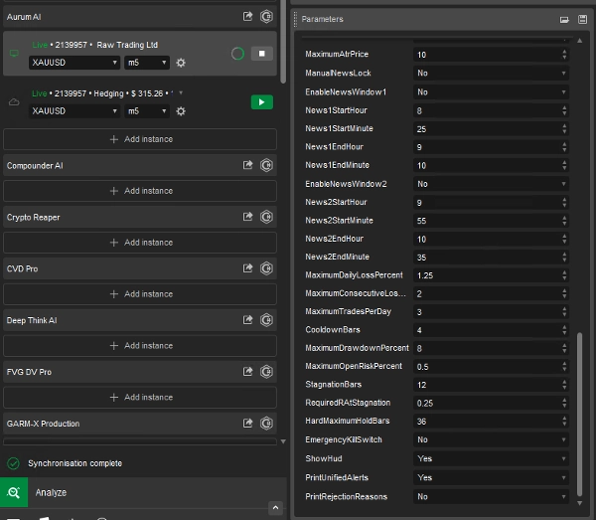The image size is (596, 520).
Task: Open the EnableNewsWindow1 dropdown
Action: pyautogui.click(x=491, y=92)
